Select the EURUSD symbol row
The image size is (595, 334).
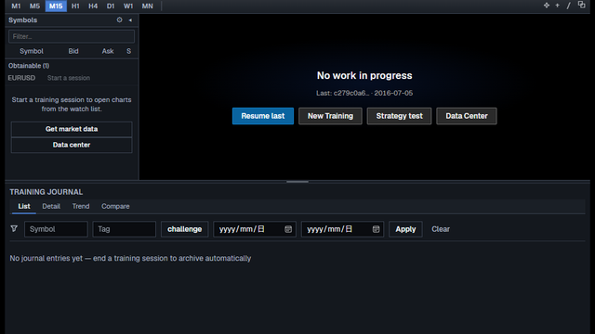point(72,78)
